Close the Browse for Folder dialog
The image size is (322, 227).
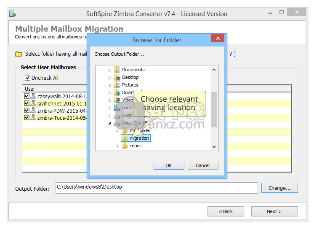click(x=218, y=38)
